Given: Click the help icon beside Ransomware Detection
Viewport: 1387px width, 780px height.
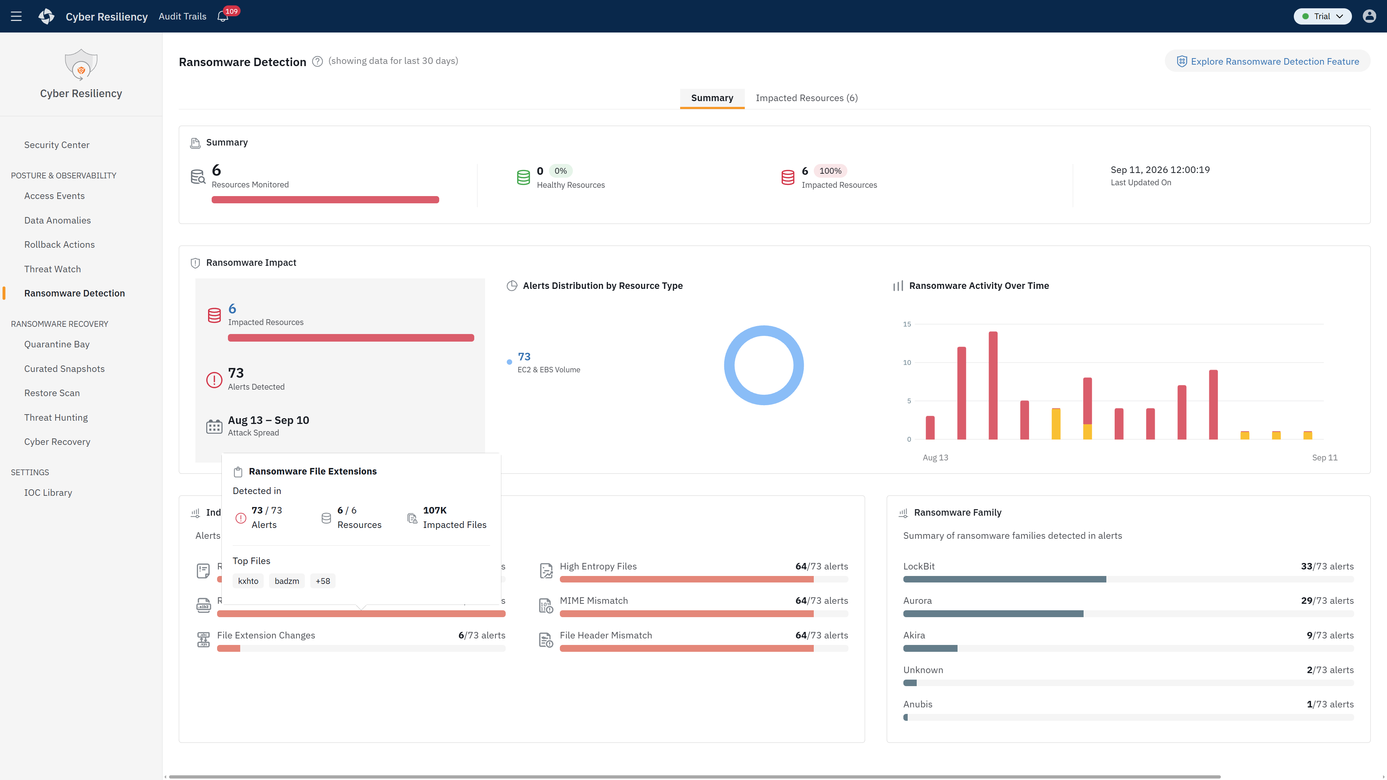Looking at the screenshot, I should point(318,61).
